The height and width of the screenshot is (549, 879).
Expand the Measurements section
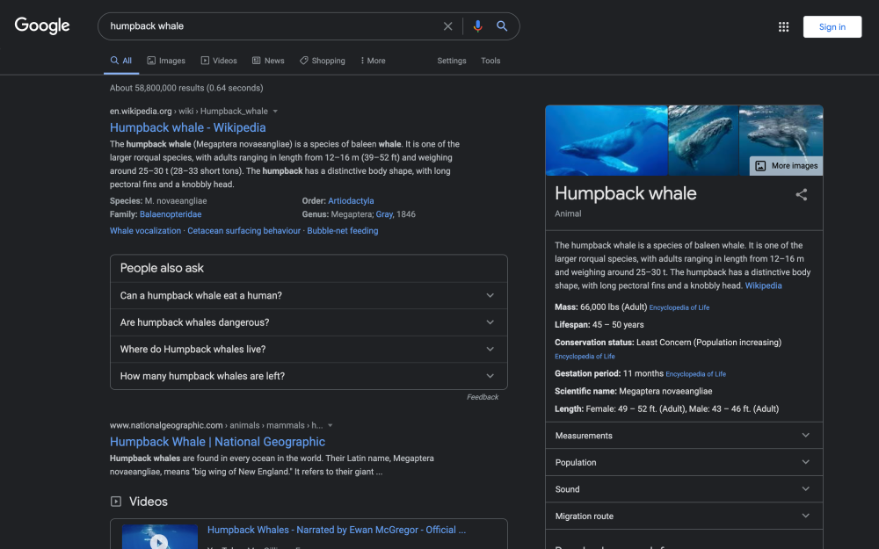click(684, 436)
